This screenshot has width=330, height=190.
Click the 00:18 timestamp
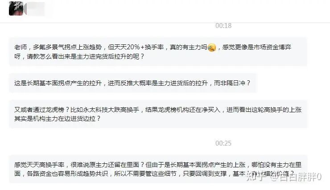pyautogui.click(x=223, y=26)
